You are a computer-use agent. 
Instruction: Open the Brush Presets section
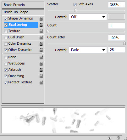pyautogui.click(x=23, y=5)
